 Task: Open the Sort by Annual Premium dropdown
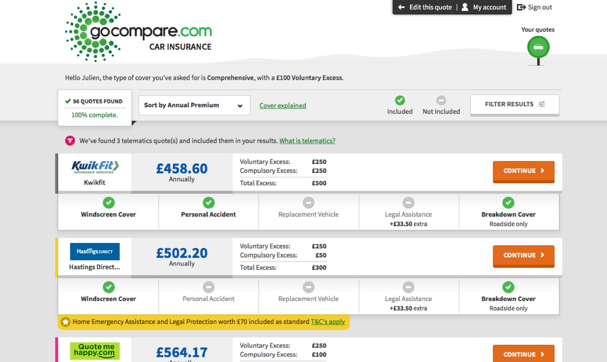click(194, 105)
